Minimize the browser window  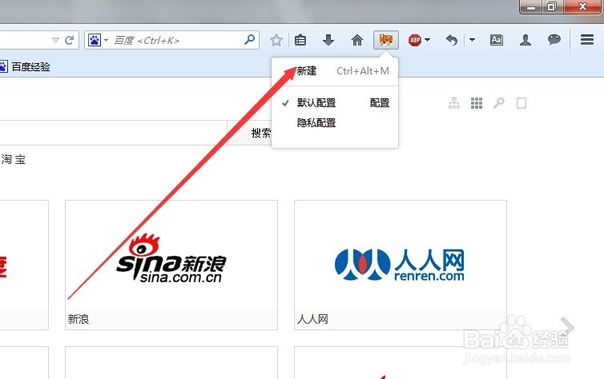click(x=531, y=6)
